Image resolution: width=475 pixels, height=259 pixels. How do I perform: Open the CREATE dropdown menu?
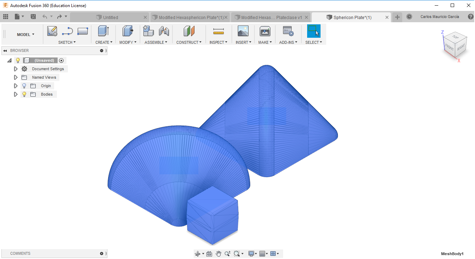click(x=104, y=42)
